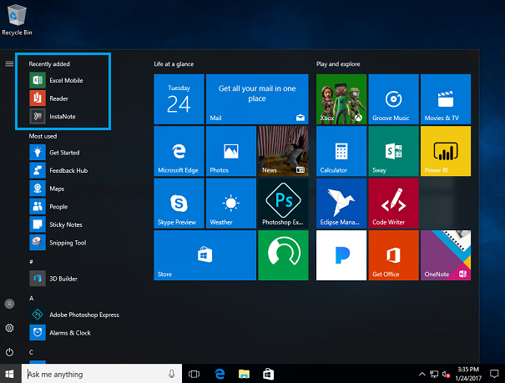The height and width of the screenshot is (383, 505).
Task: Open the user account icon
Action: 10,304
